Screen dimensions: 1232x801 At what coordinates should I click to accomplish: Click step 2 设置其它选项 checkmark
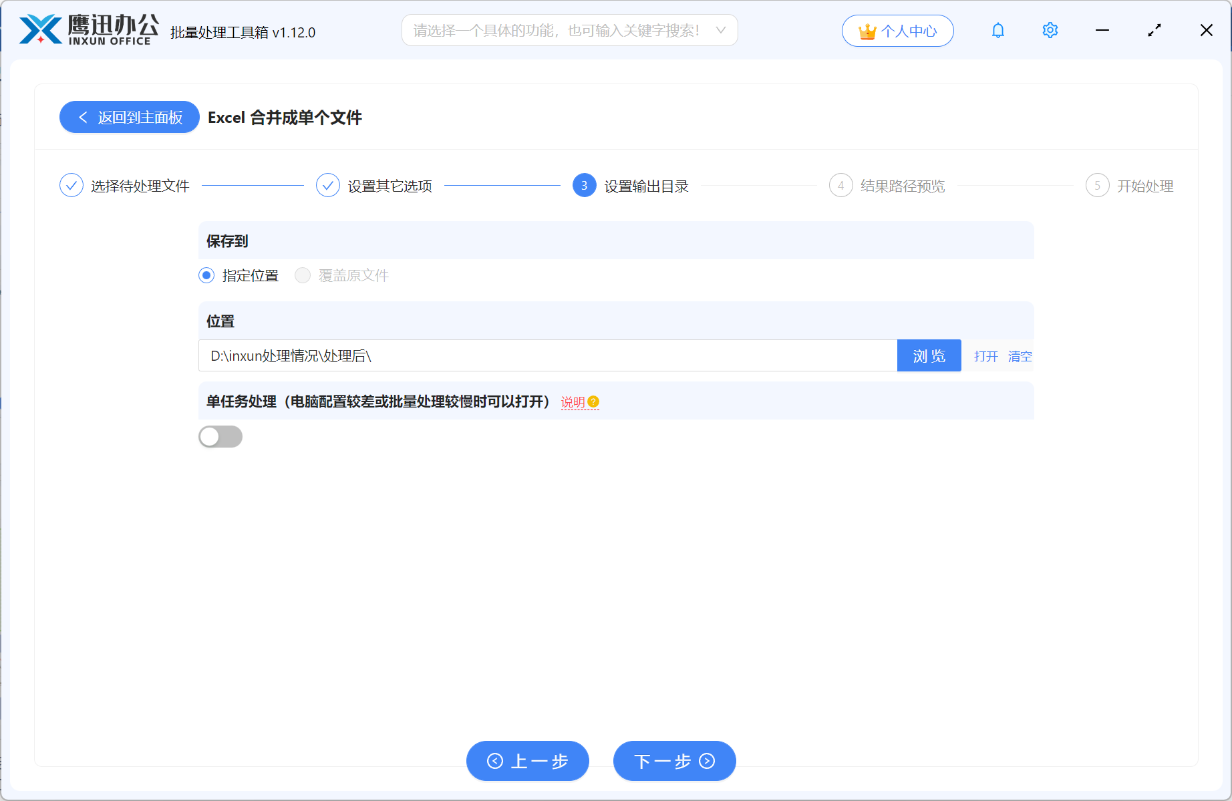[x=327, y=185]
